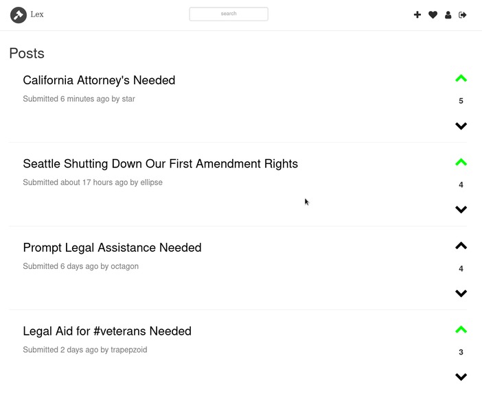Screen dimensions: 482x393
Task: Downvote Legal Aid for #veterans Needed post
Action: point(461,377)
